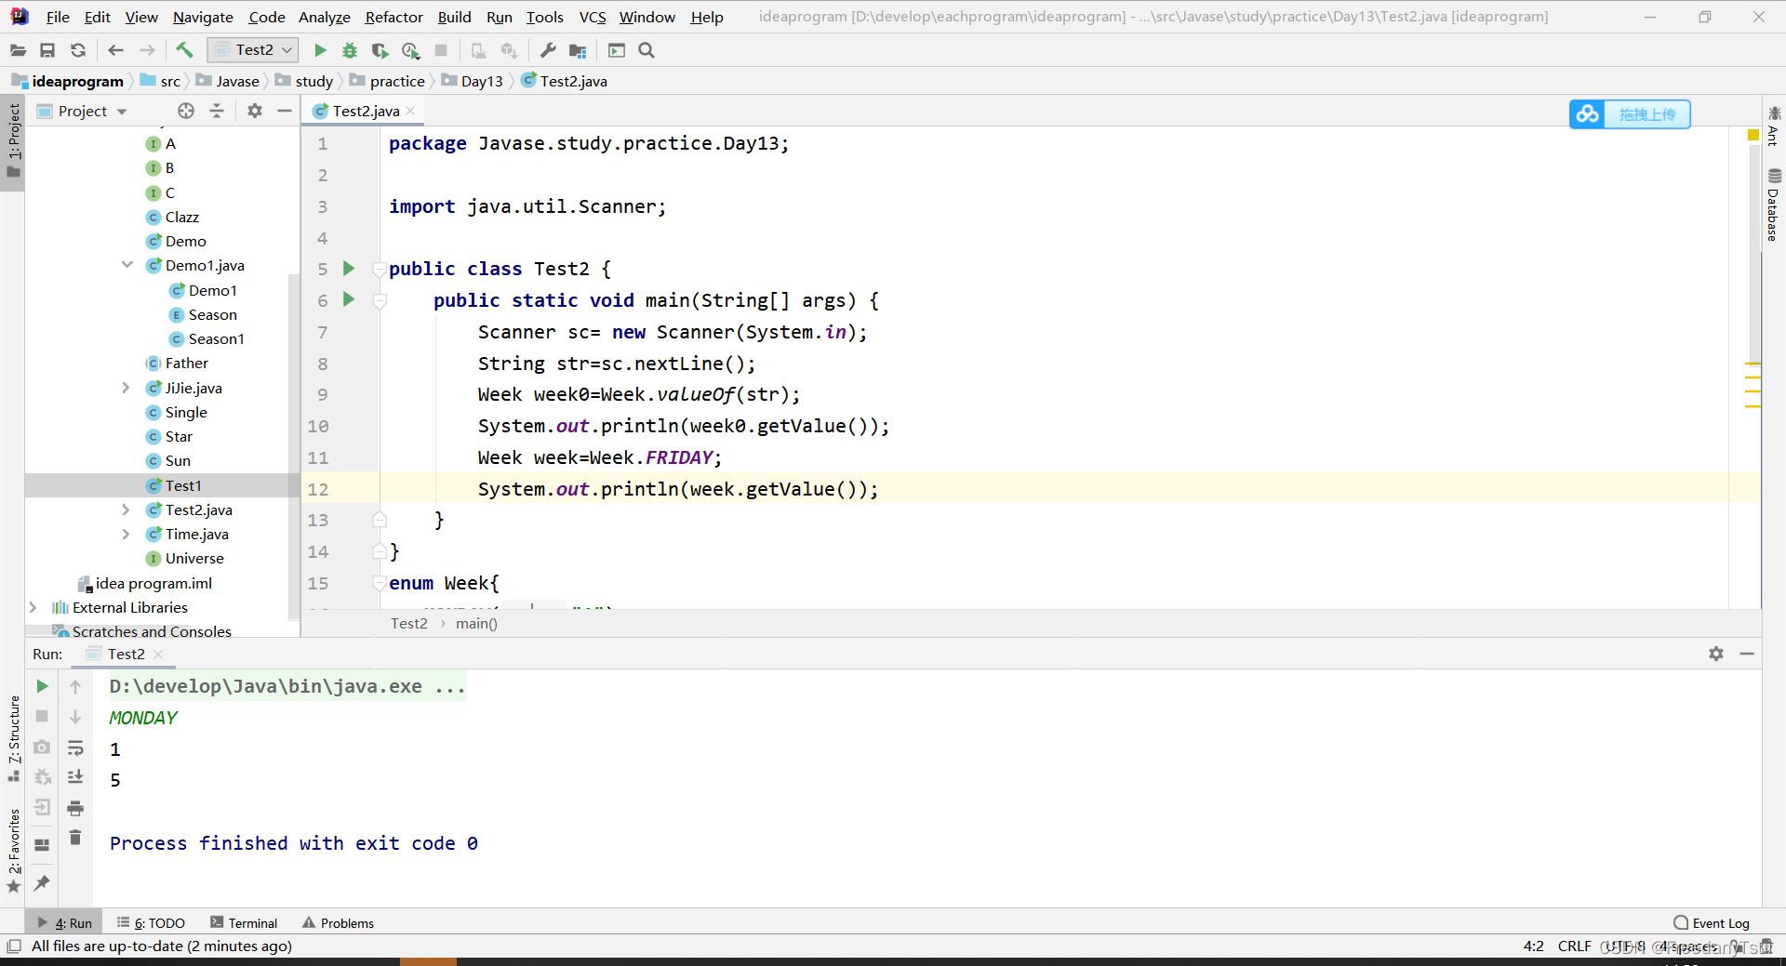Collapse the Demo1.java tree node
Image resolution: width=1786 pixels, height=966 pixels.
pos(127,265)
